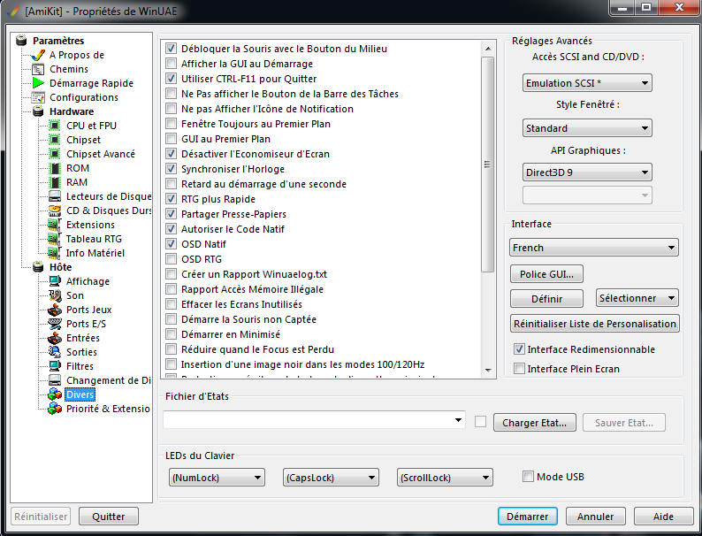Click the Priorité & Extensions cubes icon
The width and height of the screenshot is (702, 536).
pos(55,409)
